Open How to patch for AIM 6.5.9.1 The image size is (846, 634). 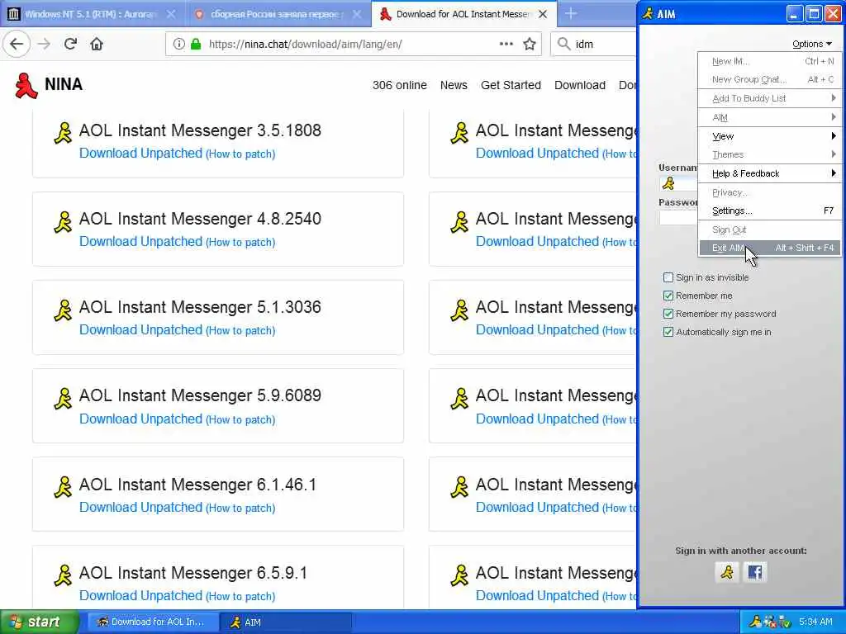coord(240,596)
